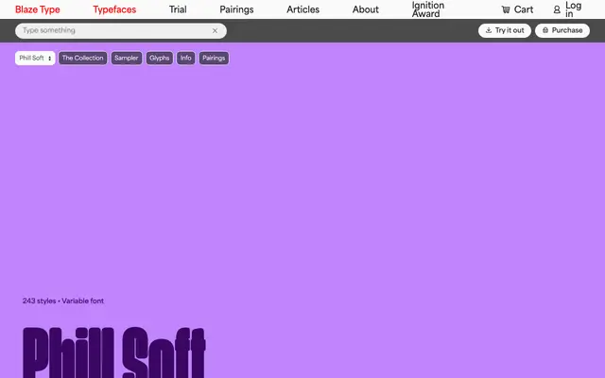
Task: Click the basket icon in Purchase
Action: pos(545,30)
